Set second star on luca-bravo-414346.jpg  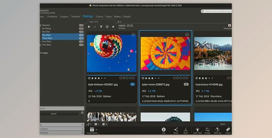(203, 78)
